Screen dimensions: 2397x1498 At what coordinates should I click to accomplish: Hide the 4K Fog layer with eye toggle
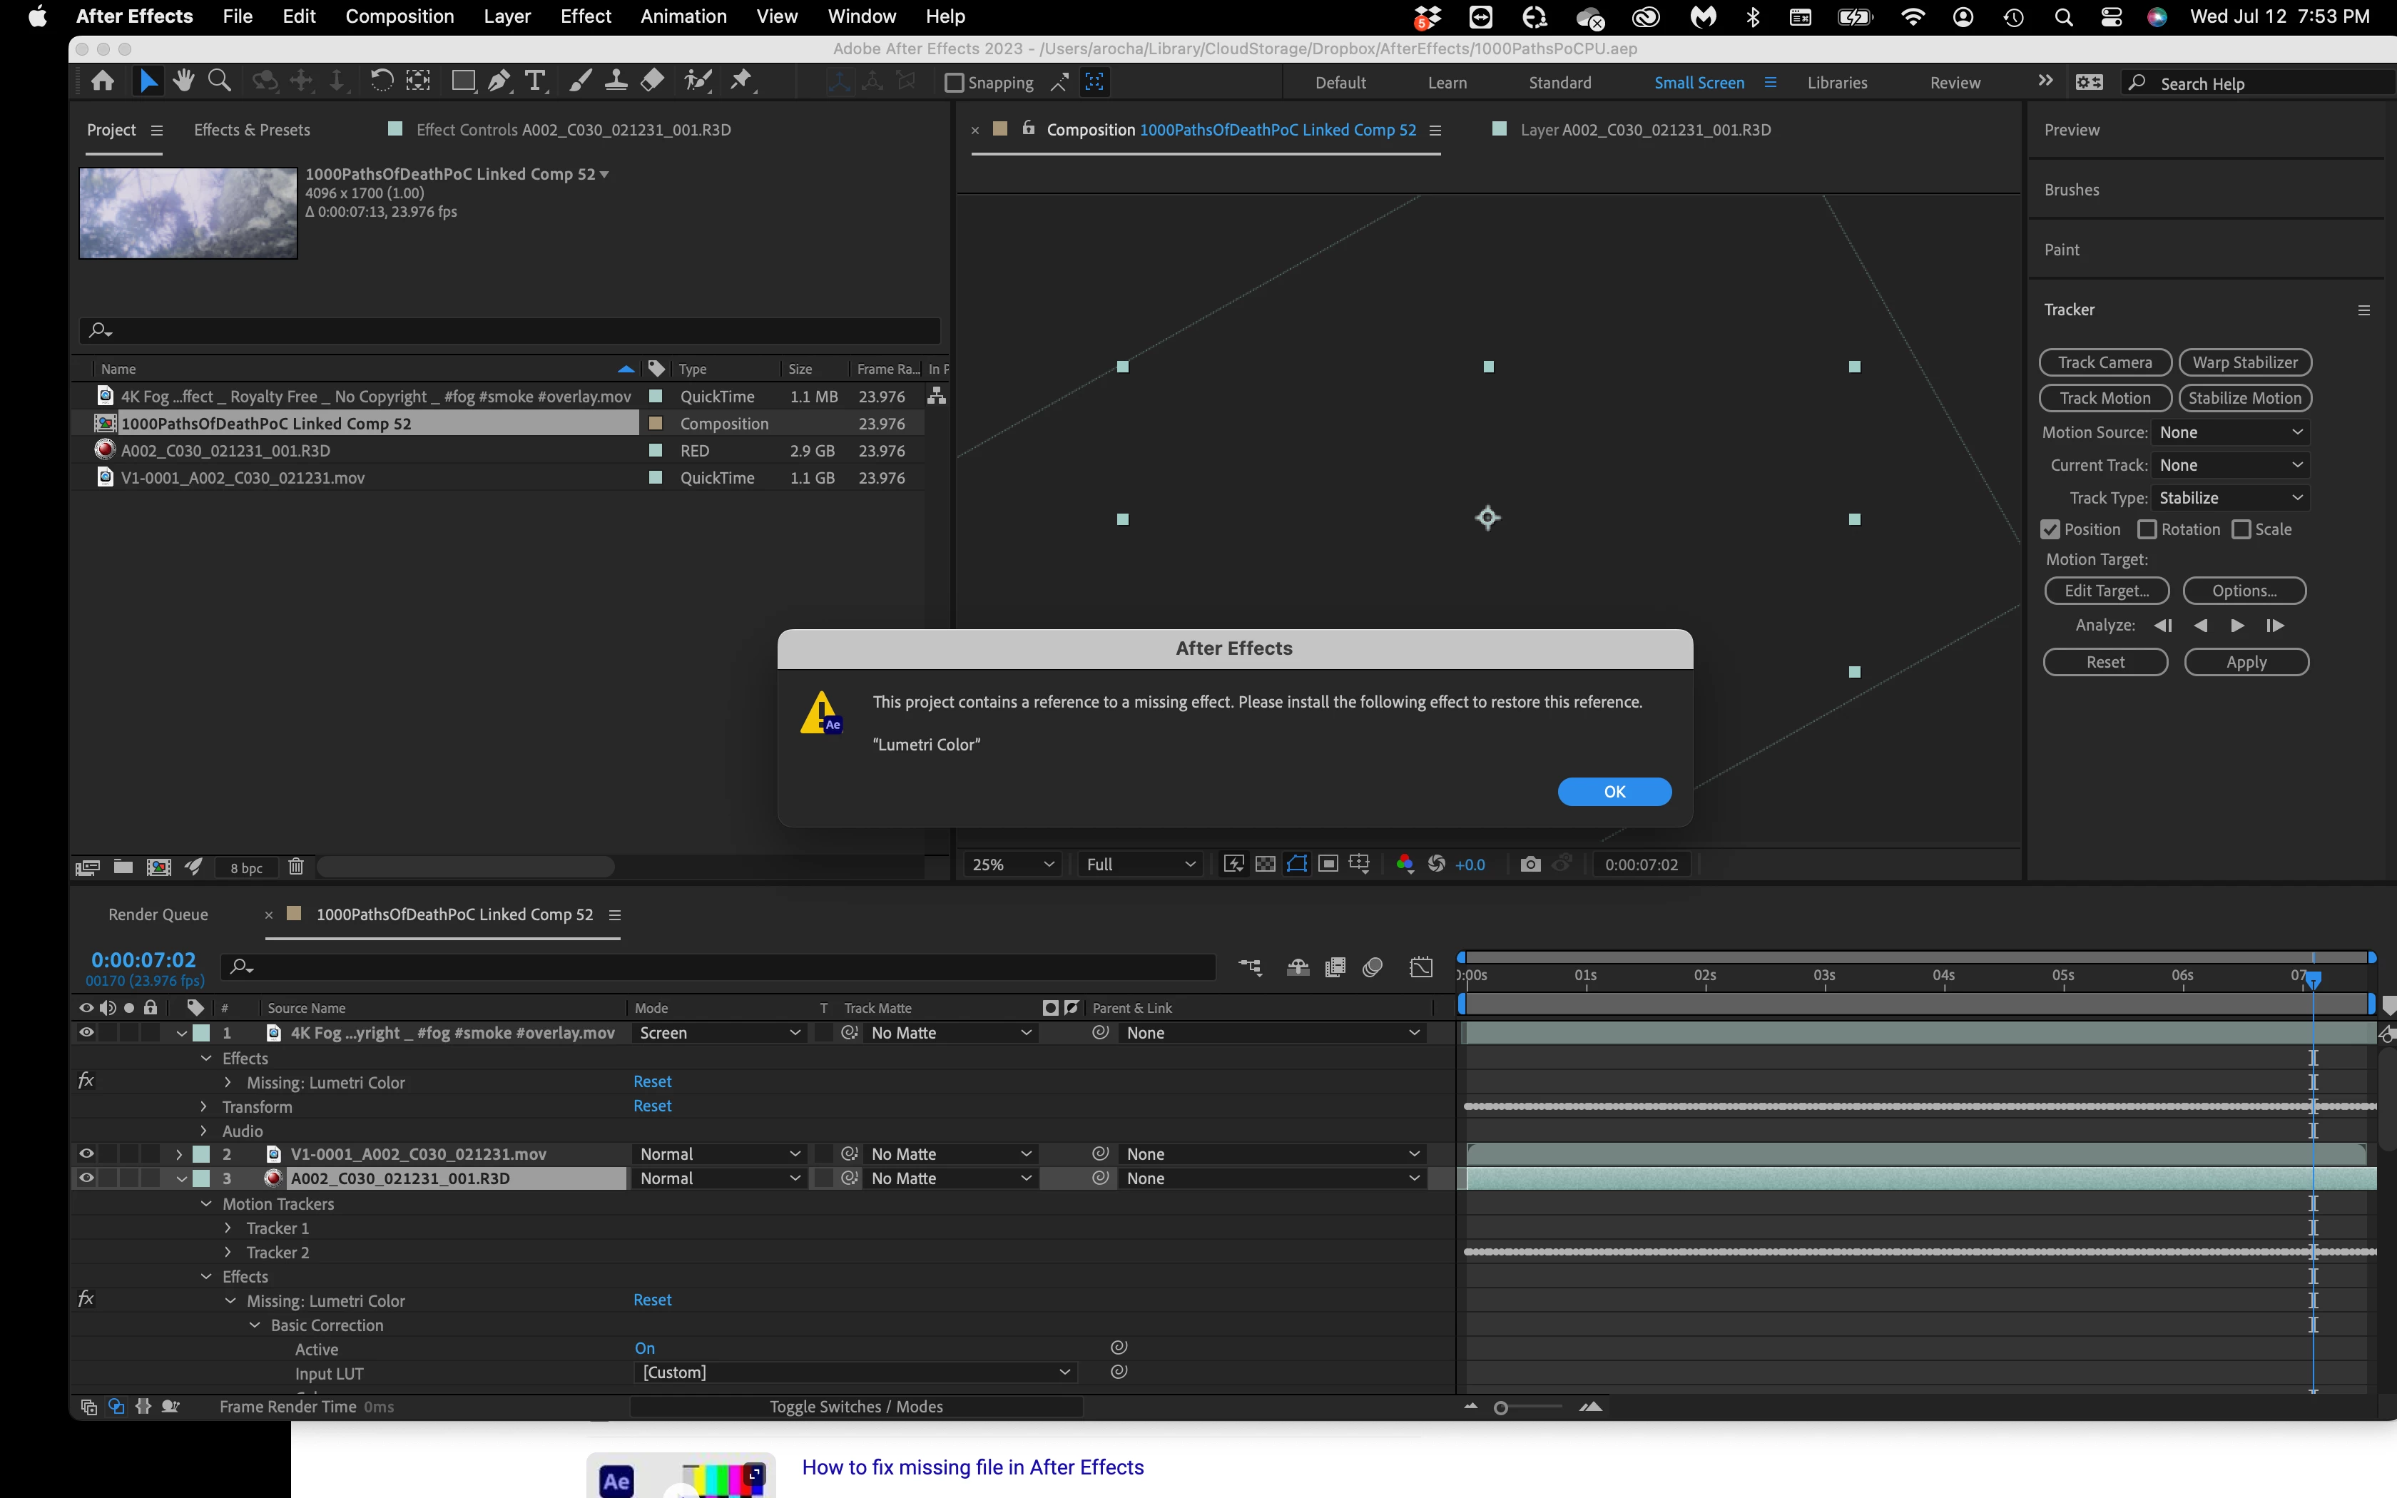point(86,1032)
